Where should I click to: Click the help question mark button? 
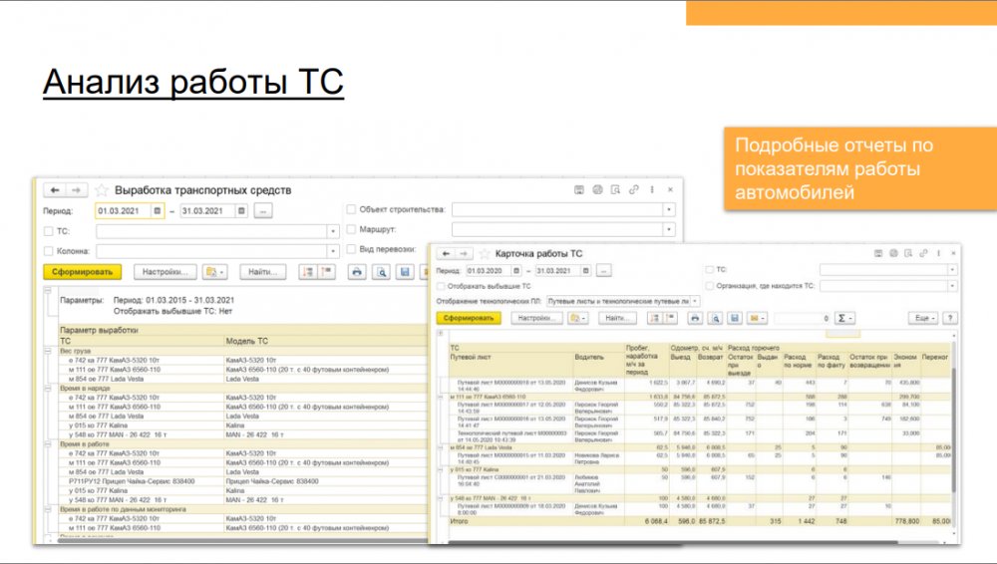pos(949,318)
